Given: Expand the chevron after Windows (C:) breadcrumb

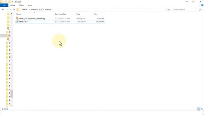Looking at the screenshot, I should tap(43, 10).
